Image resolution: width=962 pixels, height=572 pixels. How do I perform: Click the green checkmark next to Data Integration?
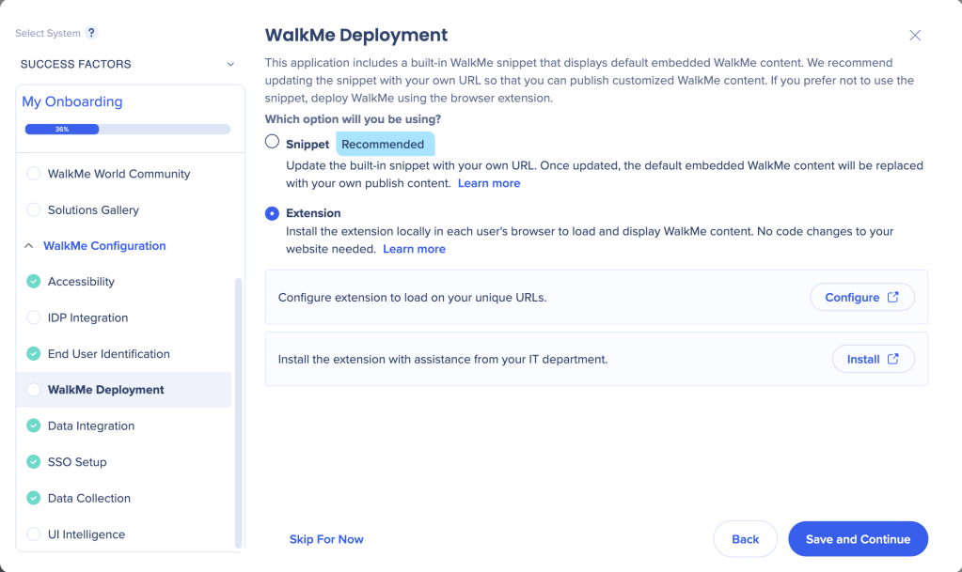point(34,426)
